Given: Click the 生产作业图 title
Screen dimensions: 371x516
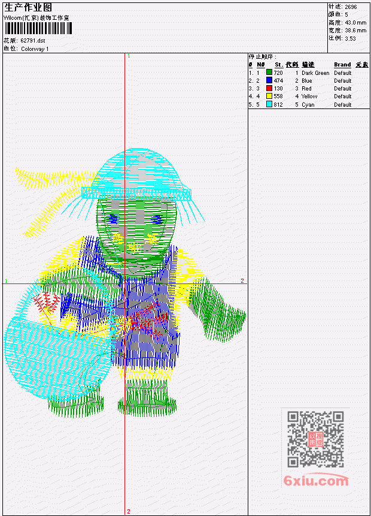Looking at the screenshot, I should click(x=28, y=7).
